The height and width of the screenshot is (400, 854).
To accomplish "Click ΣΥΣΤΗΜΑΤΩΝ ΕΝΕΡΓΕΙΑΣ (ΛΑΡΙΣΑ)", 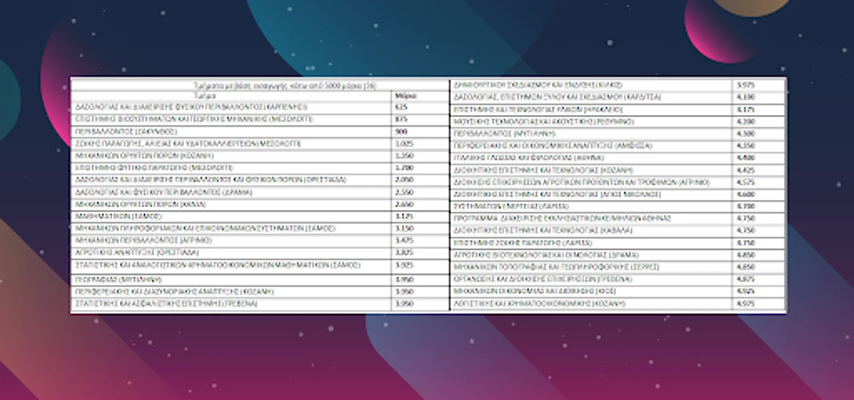I will [511, 206].
